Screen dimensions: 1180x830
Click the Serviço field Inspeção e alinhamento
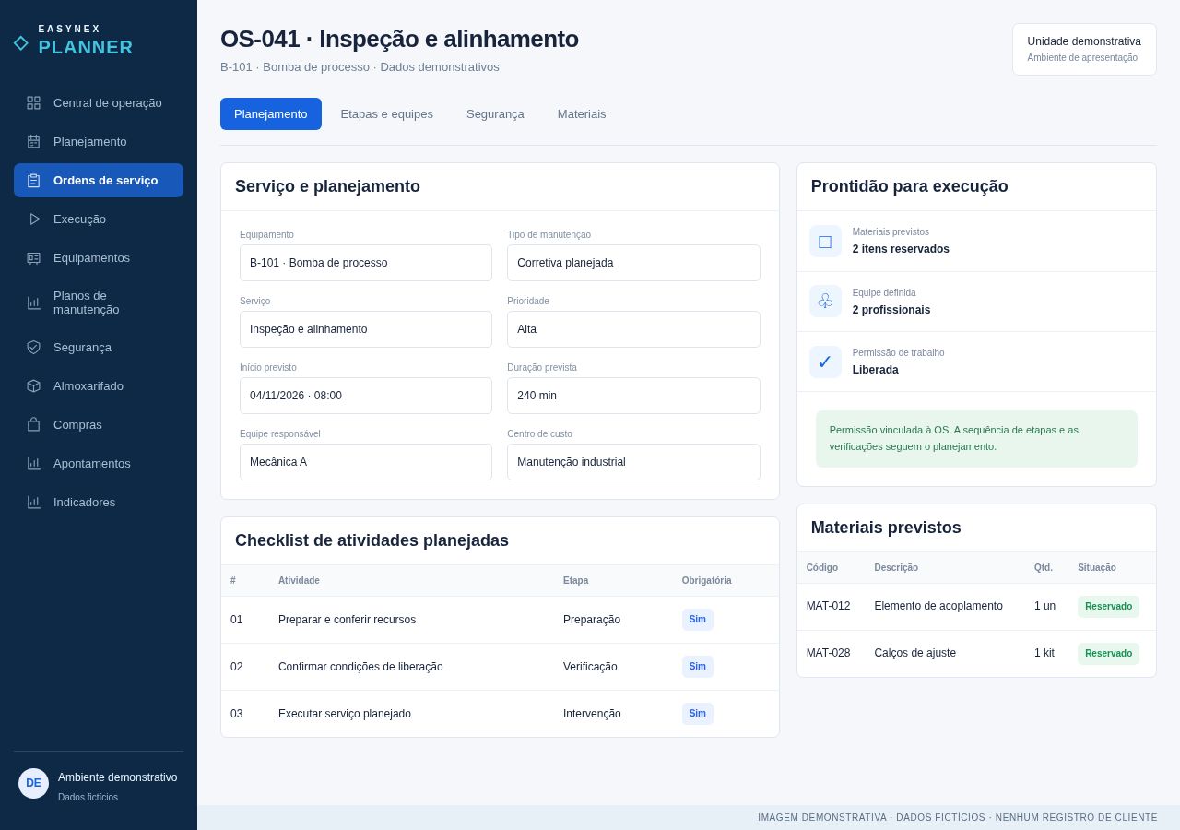click(366, 329)
